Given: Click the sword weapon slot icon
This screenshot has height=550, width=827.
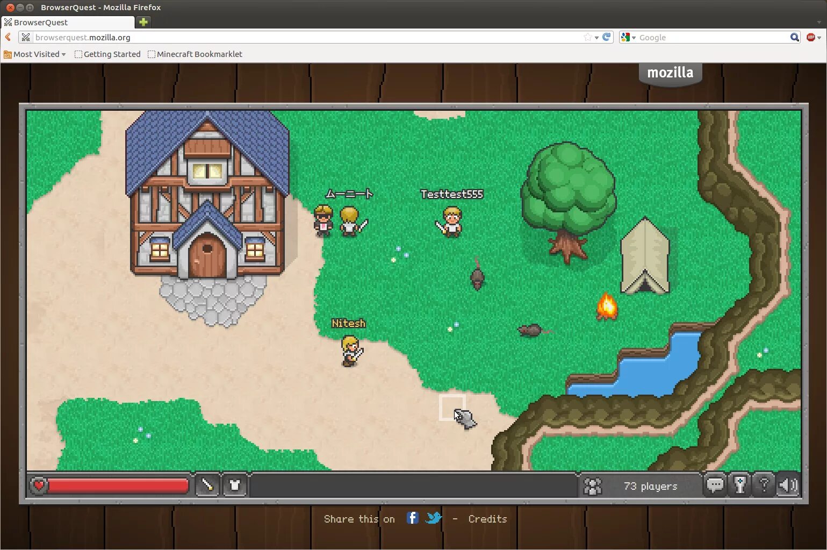Looking at the screenshot, I should (207, 485).
